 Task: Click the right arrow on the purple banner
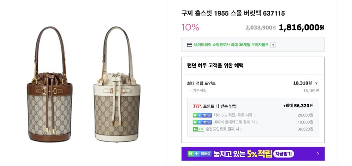tap(318, 154)
